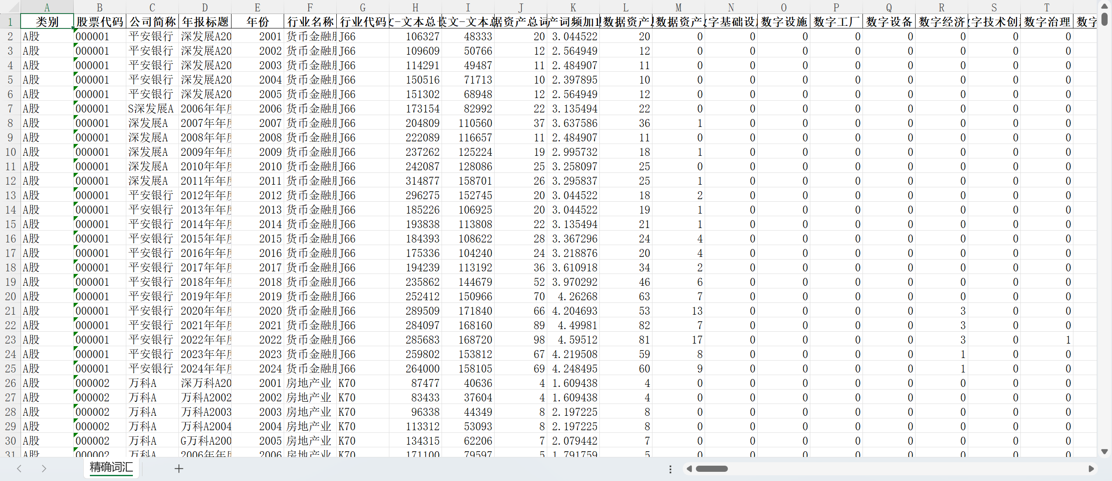The width and height of the screenshot is (1112, 481).
Task: Select column T header
Action: (1047, 7)
